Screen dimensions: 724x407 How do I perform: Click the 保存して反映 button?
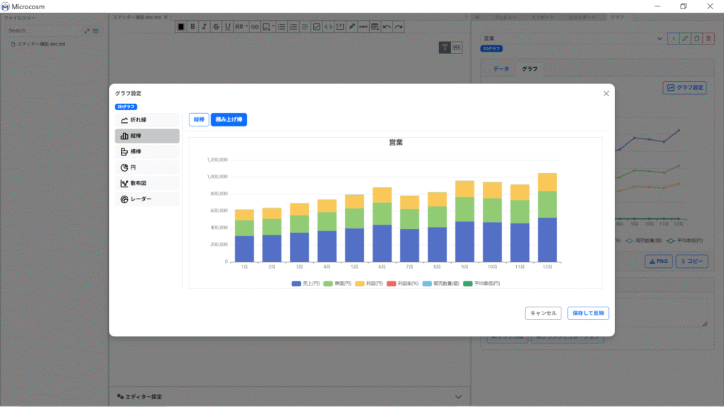pyautogui.click(x=588, y=313)
